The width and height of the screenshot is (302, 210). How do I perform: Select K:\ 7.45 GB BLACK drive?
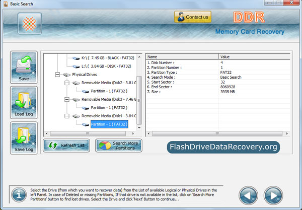point(108,58)
